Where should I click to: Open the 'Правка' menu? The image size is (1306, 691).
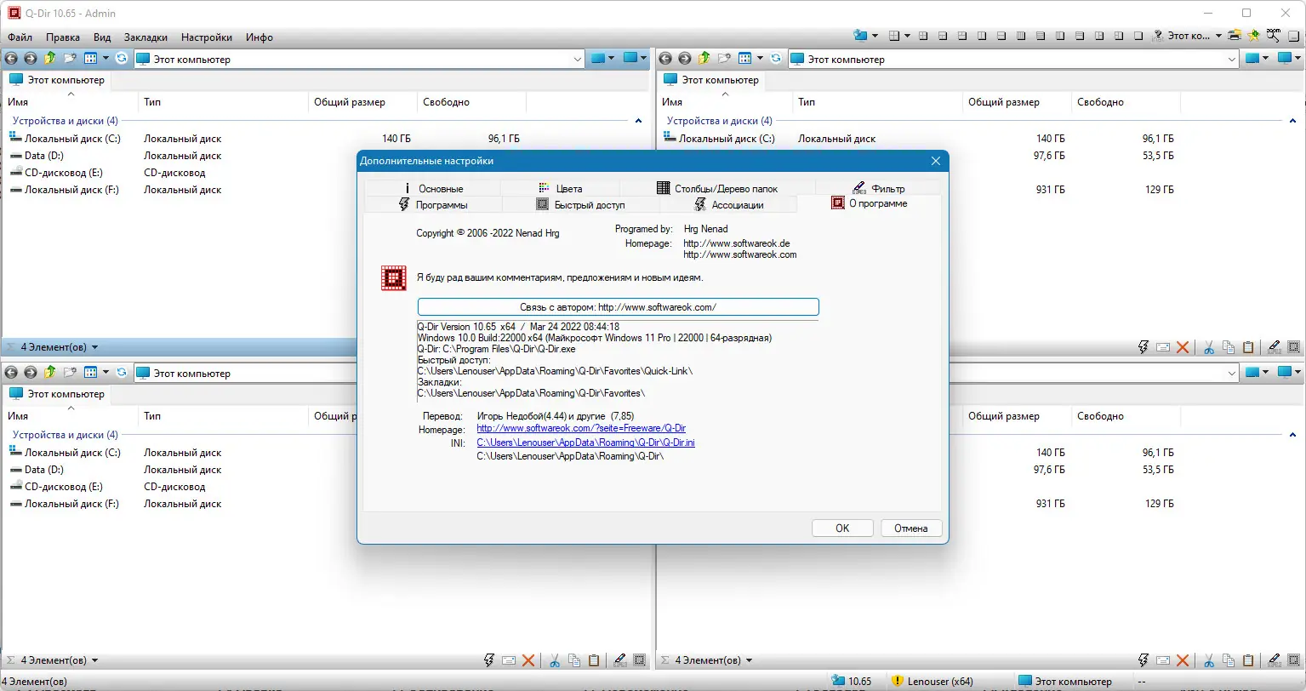63,37
